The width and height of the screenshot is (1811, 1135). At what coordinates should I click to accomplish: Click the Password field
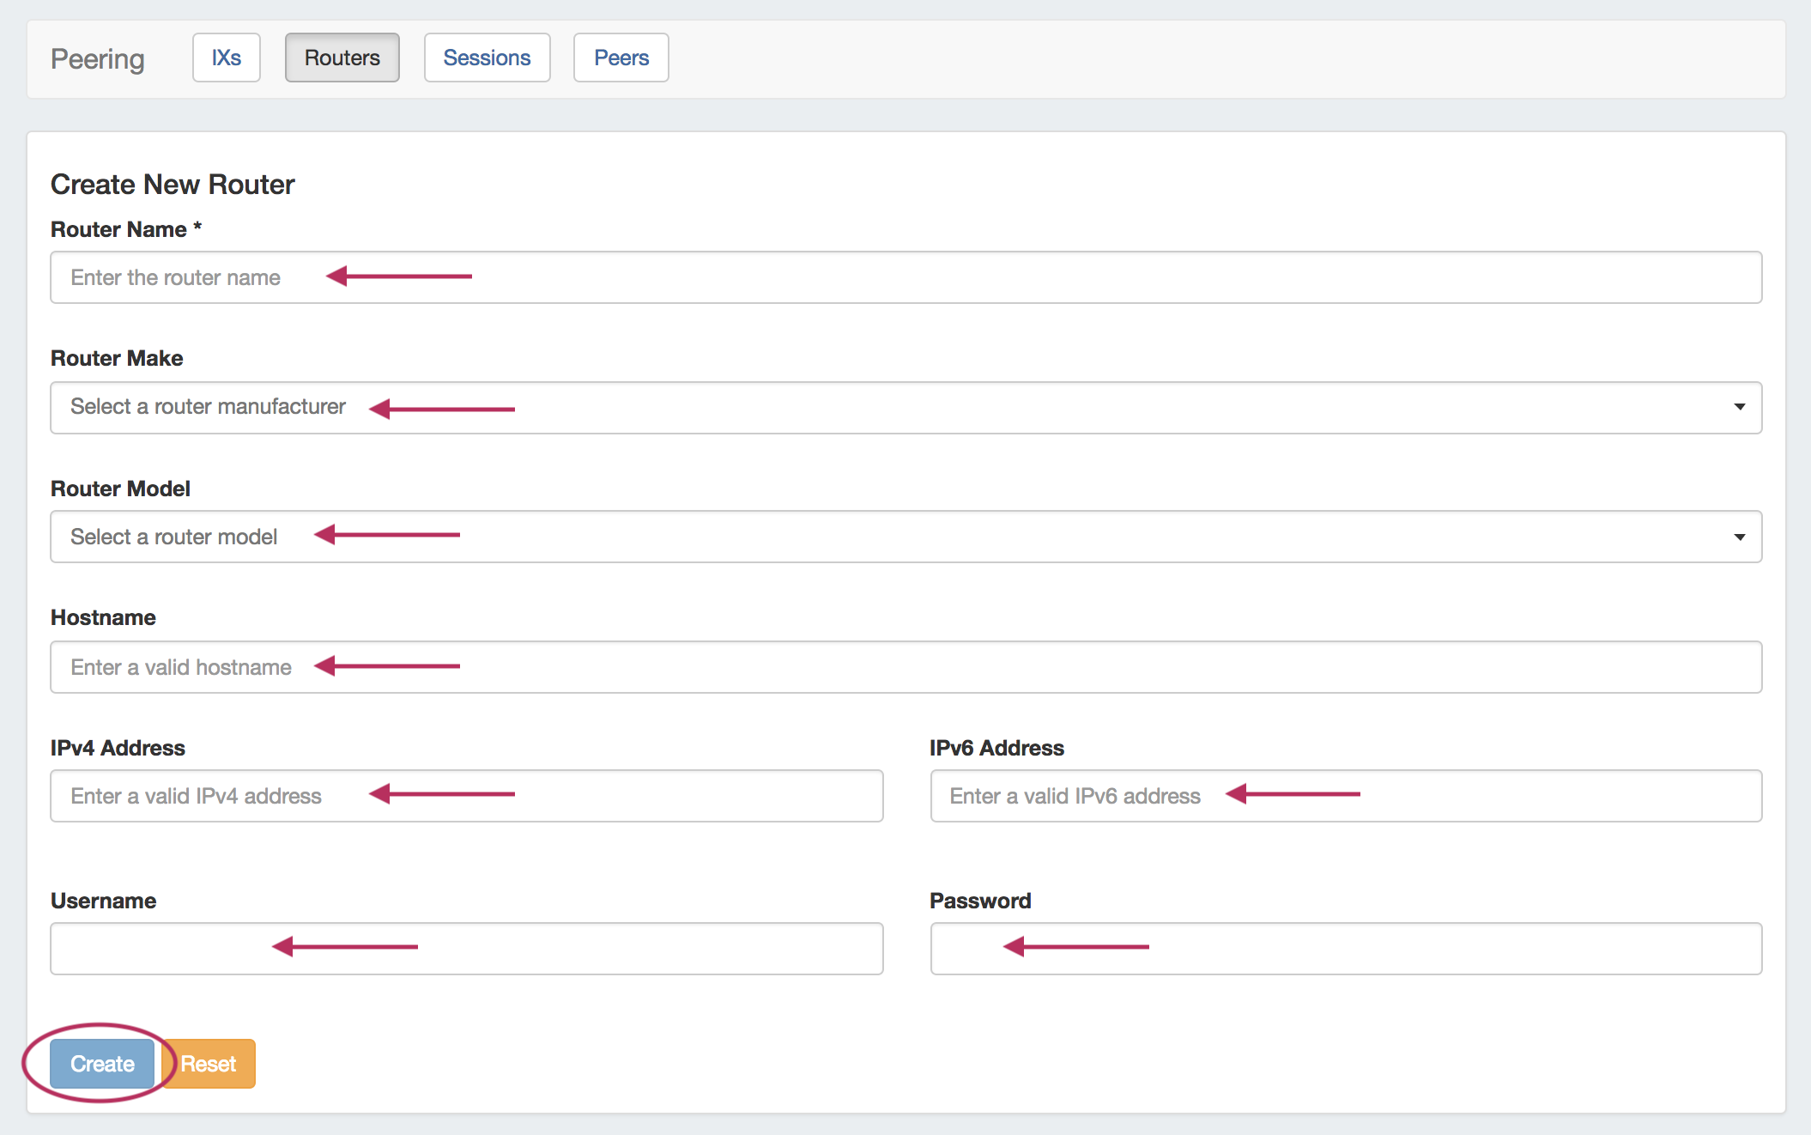pos(1345,949)
